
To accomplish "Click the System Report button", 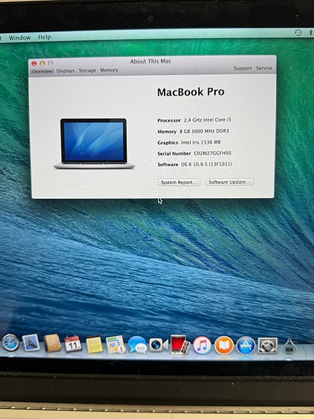I will tap(178, 182).
